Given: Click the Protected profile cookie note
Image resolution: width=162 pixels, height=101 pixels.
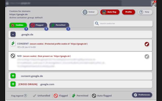Looking at the screenshot, I should click(66, 44).
